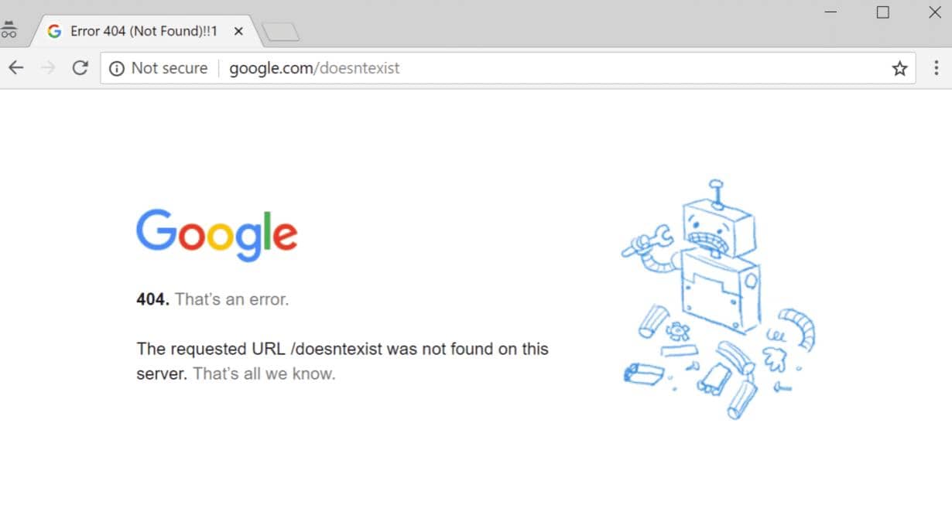Bookmark this page with the star icon
The height and width of the screenshot is (522, 952).
click(x=899, y=68)
